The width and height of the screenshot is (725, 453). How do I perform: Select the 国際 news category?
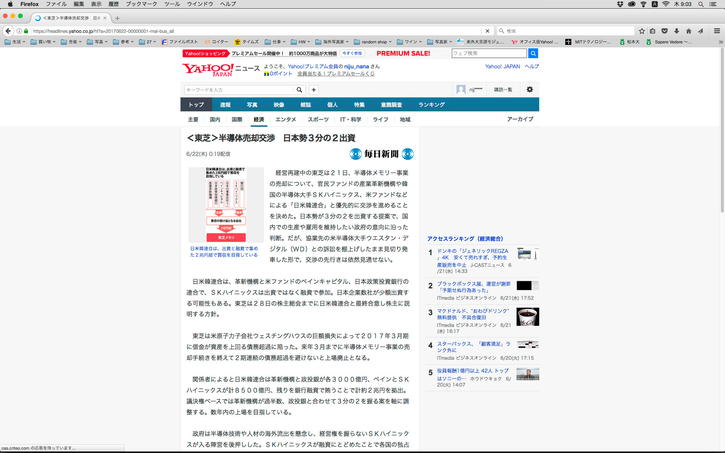tap(237, 119)
